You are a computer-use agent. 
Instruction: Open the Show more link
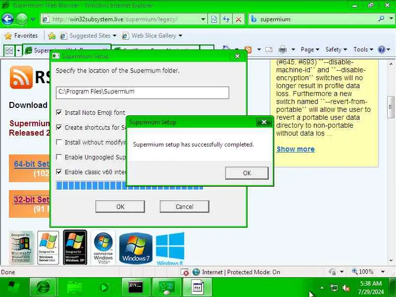click(296, 149)
